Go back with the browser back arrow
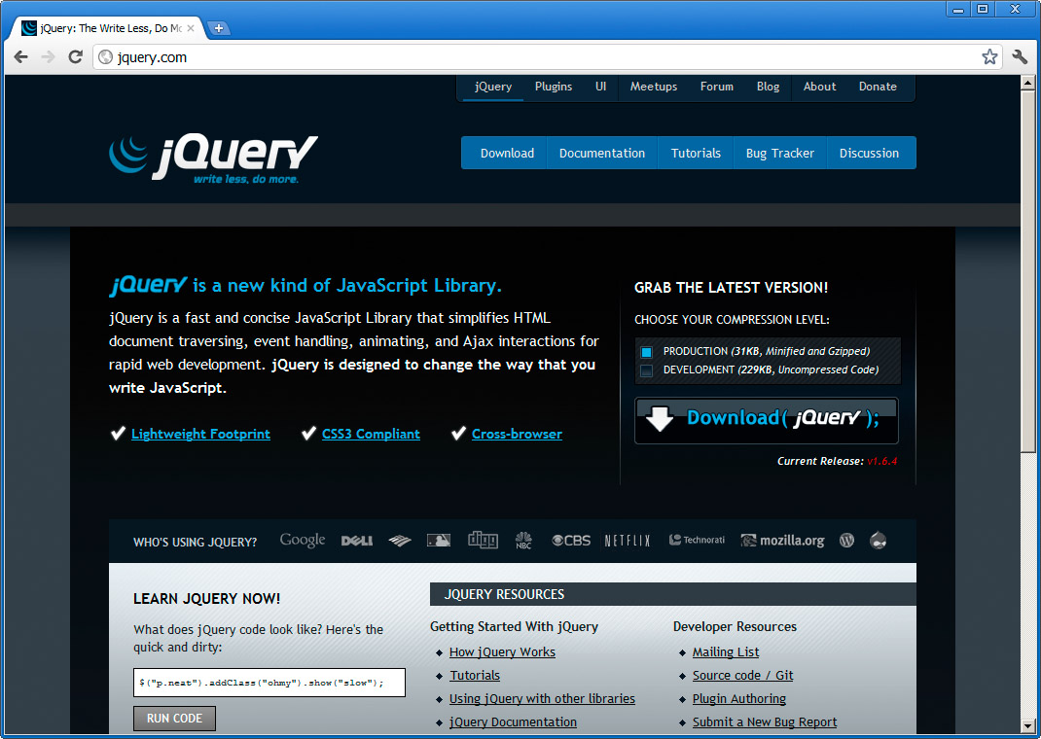Screen dimensions: 1041x739 pyautogui.click(x=21, y=57)
